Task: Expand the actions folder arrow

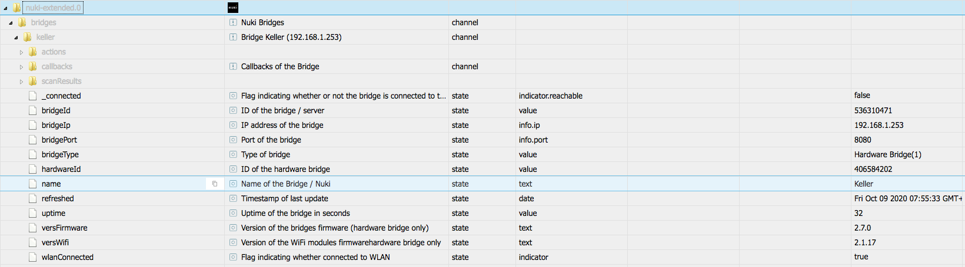Action: [22, 52]
